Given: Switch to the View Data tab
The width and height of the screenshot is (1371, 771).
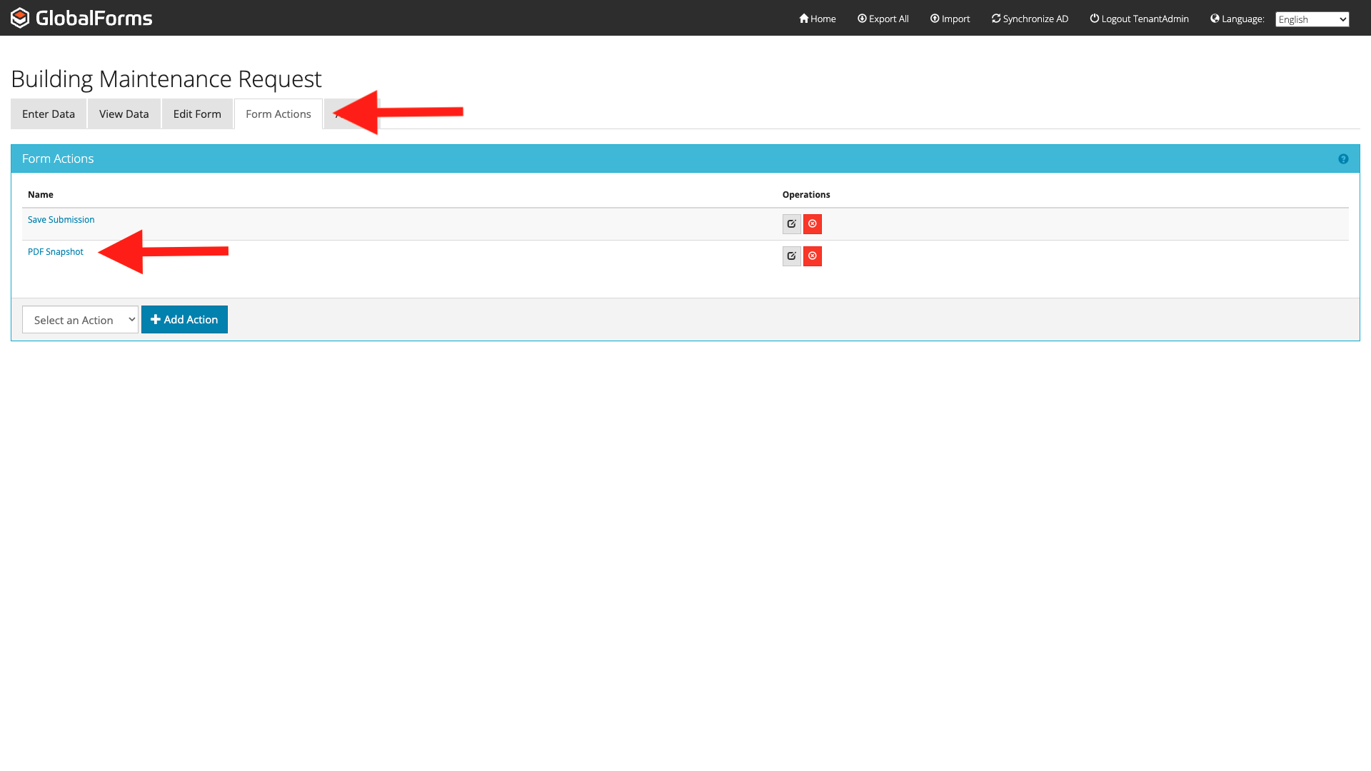Looking at the screenshot, I should (124, 114).
